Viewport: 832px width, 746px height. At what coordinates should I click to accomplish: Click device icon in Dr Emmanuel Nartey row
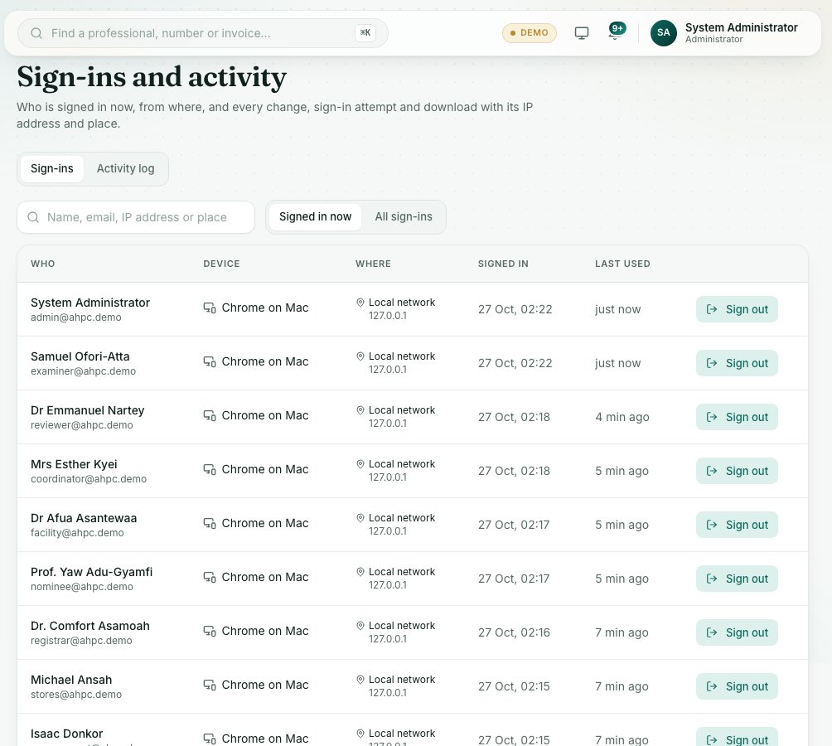(210, 415)
